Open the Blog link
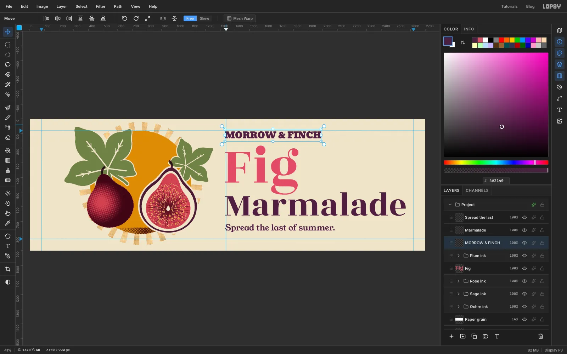This screenshot has height=354, width=567. [530, 6]
